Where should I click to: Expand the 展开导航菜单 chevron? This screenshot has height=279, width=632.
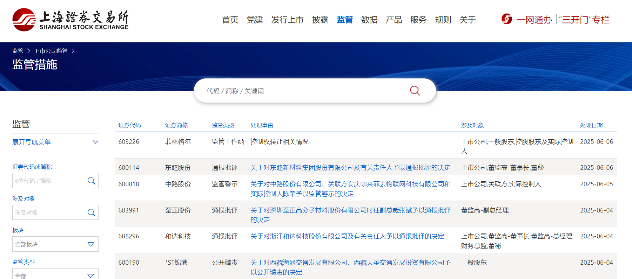click(95, 142)
